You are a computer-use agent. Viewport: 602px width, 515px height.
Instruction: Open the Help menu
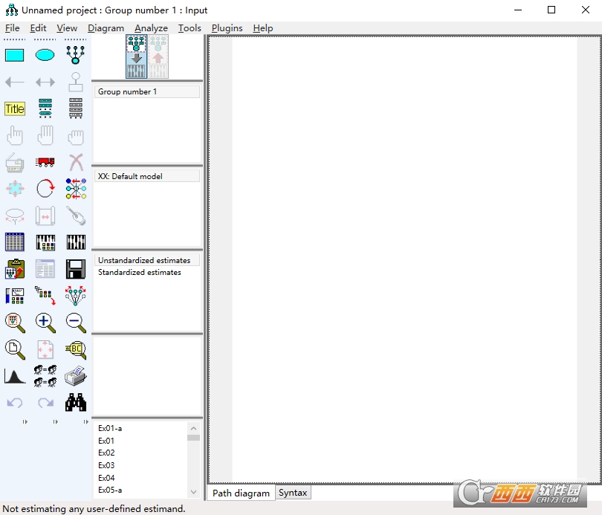pos(262,28)
